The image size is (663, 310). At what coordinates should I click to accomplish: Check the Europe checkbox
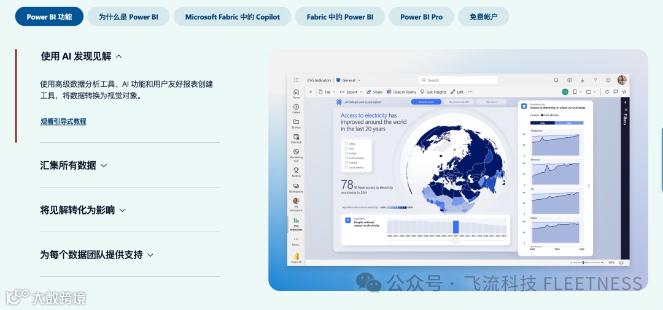pyautogui.click(x=347, y=153)
